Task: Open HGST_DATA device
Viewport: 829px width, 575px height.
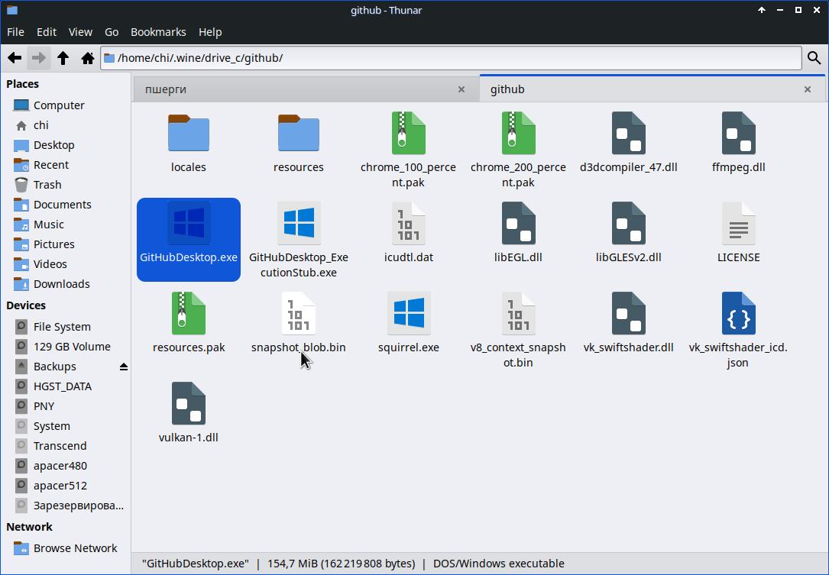Action: [x=63, y=386]
